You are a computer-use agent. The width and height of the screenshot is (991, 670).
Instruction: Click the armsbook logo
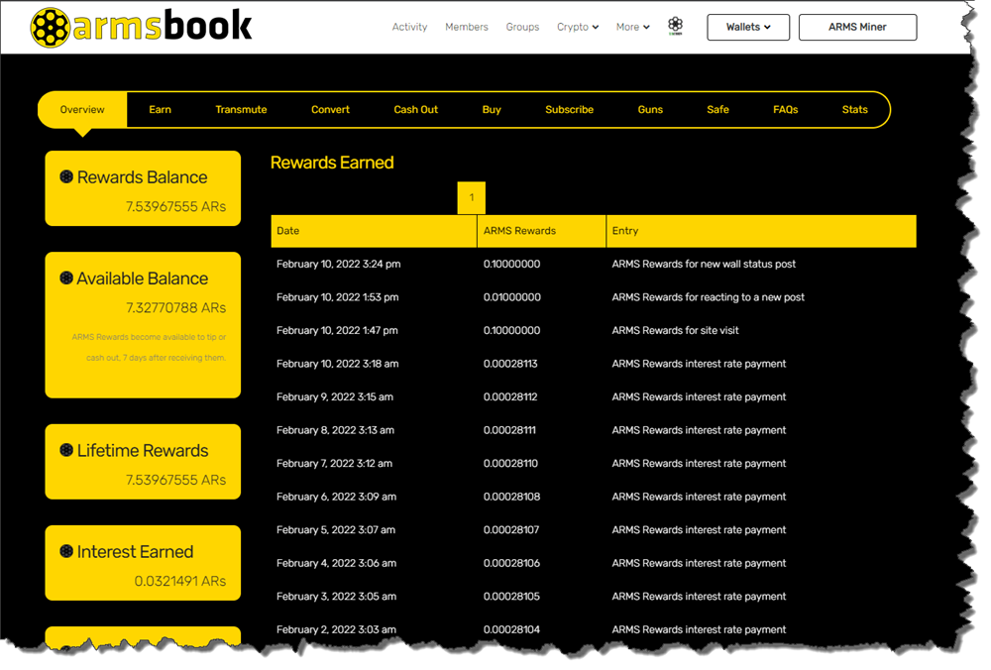tap(141, 27)
